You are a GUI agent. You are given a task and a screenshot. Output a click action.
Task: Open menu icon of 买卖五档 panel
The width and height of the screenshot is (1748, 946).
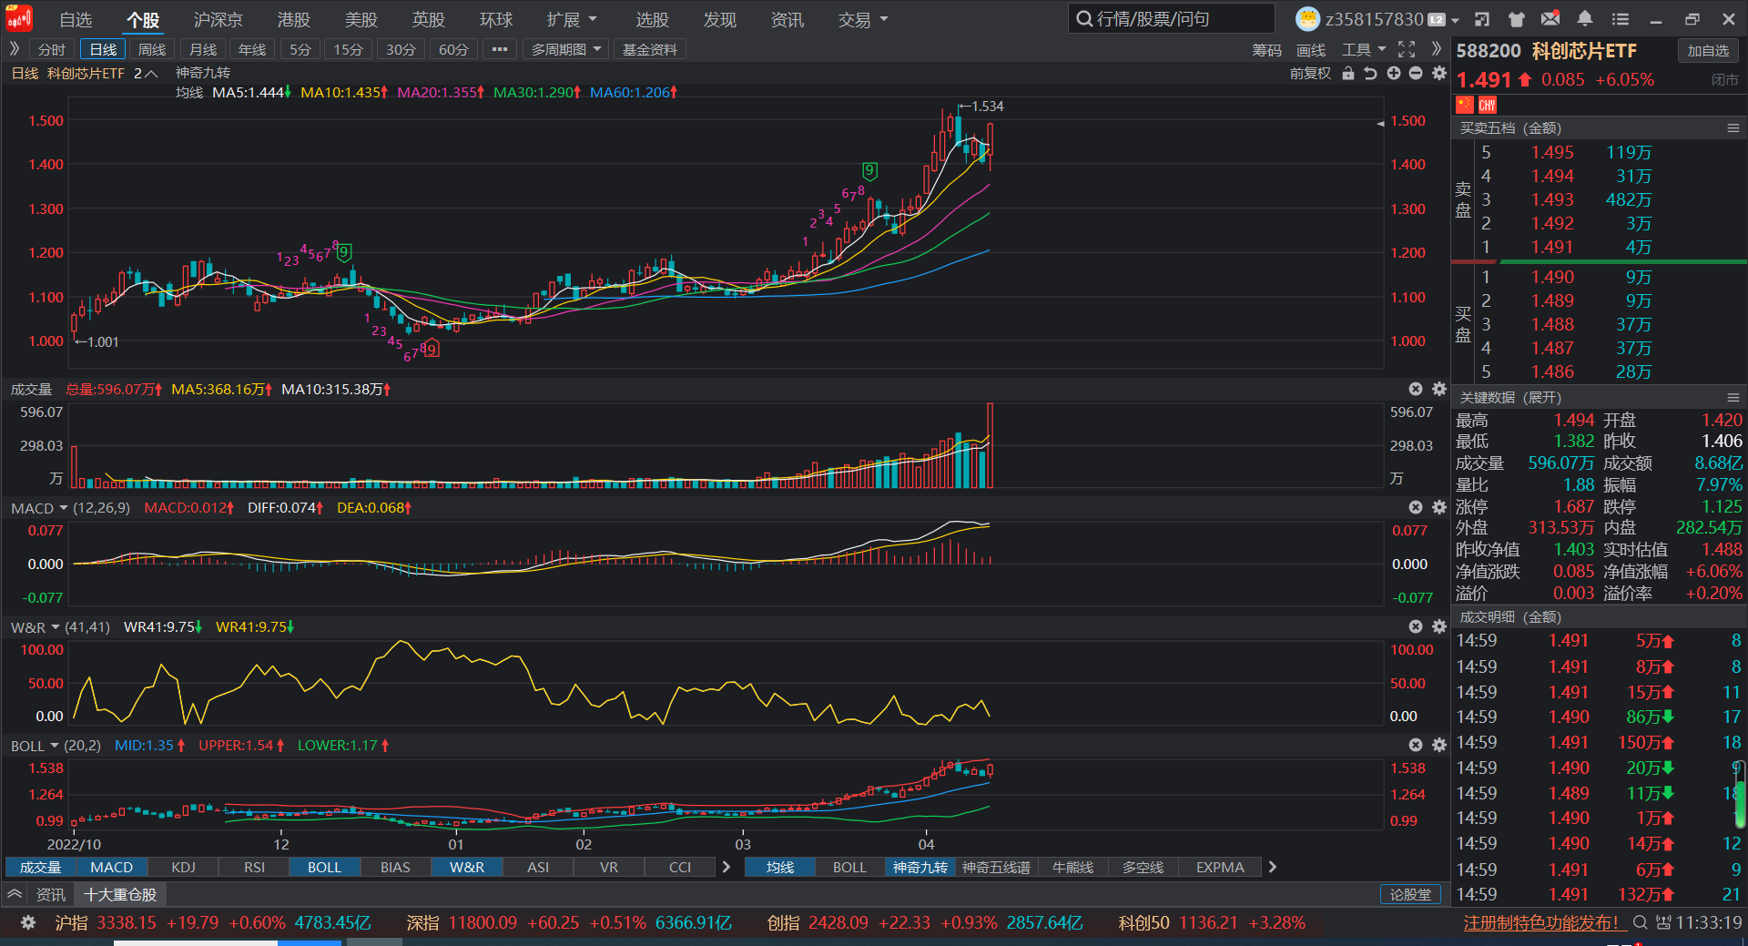1733,128
